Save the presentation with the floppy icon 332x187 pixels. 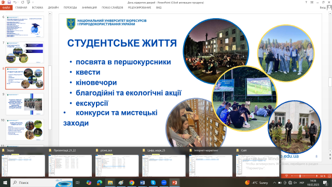coord(9,2)
